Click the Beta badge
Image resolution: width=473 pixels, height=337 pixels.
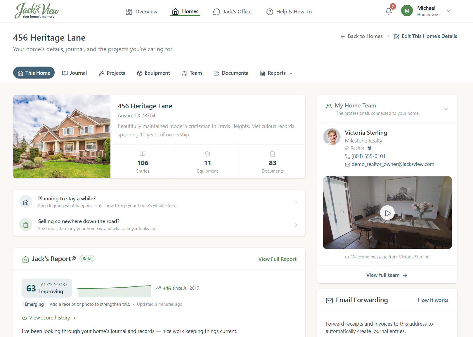pyautogui.click(x=87, y=259)
